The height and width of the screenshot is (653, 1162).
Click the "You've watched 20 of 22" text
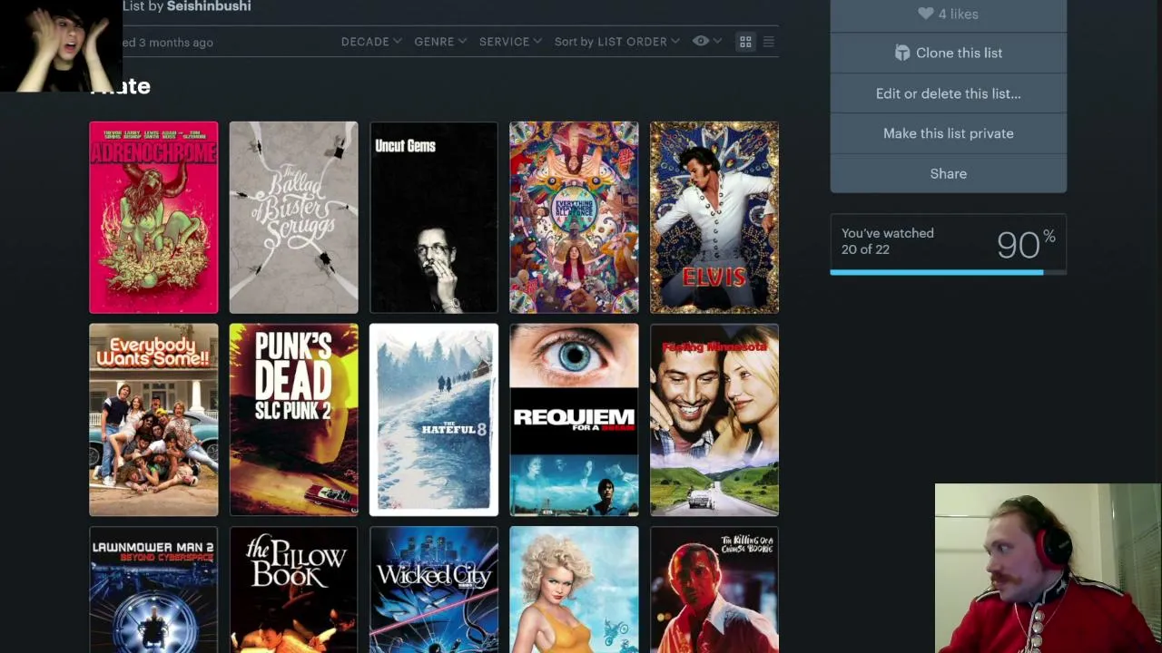point(887,241)
